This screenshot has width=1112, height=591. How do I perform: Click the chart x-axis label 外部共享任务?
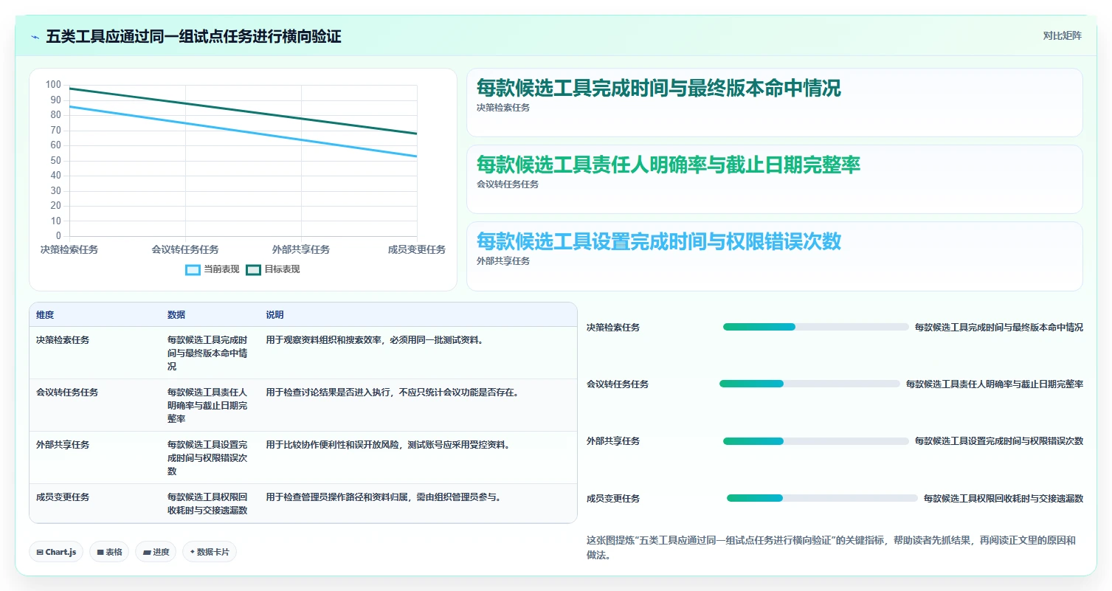[x=301, y=249]
